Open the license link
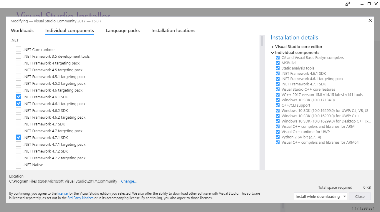Viewport: 380px width, 212px height. [x=62, y=193]
